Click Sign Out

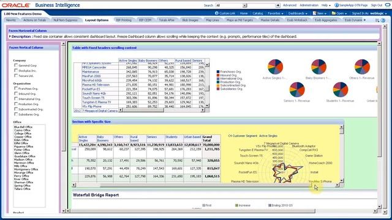click(x=377, y=5)
